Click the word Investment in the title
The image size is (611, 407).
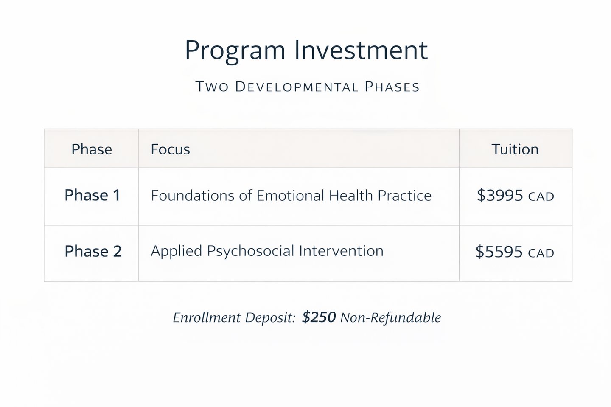tap(361, 50)
